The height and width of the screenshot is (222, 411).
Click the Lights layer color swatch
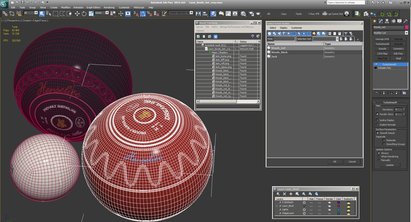339,210
